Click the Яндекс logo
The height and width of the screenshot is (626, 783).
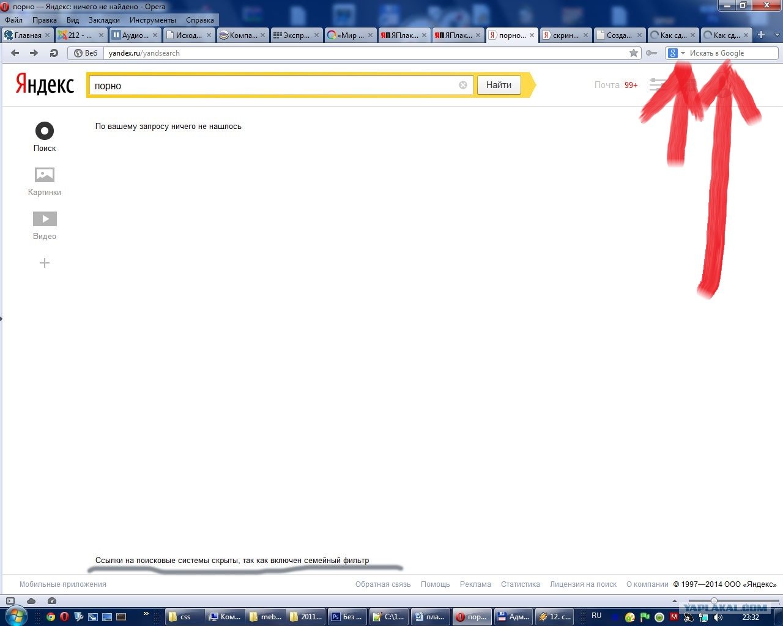[45, 85]
